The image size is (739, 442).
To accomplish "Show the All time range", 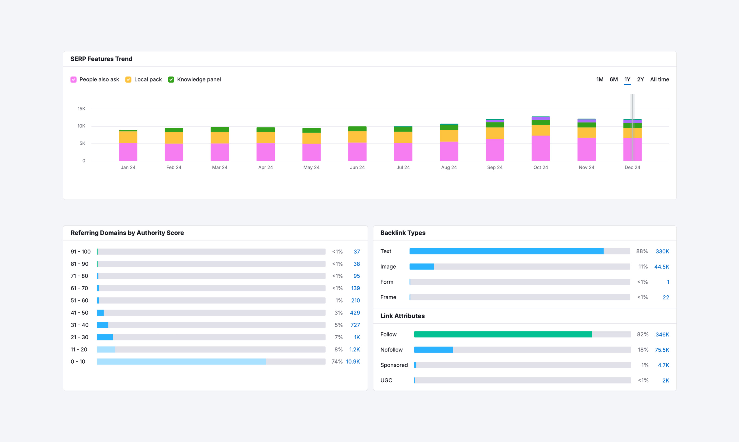I will pyautogui.click(x=659, y=79).
